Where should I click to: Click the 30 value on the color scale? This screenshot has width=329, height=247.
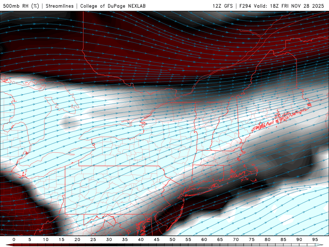click(x=109, y=240)
